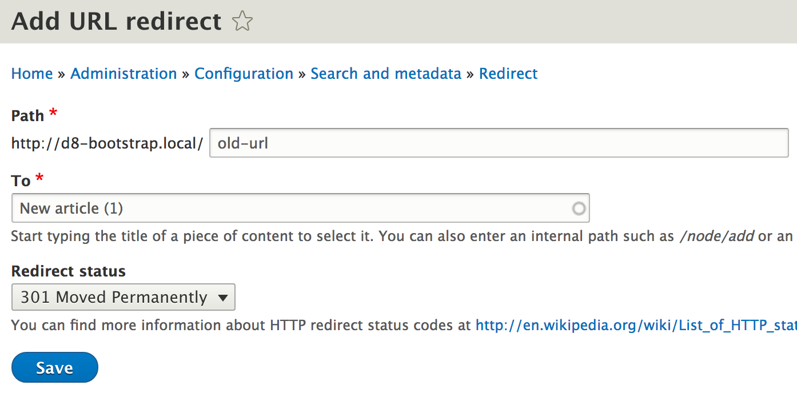
Task: Click the red asterisk next to Path
Action: point(53,114)
